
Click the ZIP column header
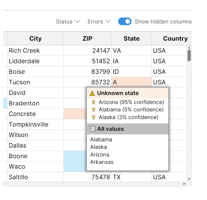(x=87, y=39)
